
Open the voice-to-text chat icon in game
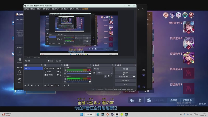point(149,100)
